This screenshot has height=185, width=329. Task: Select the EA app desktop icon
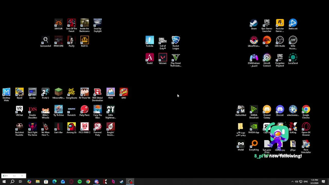click(267, 42)
